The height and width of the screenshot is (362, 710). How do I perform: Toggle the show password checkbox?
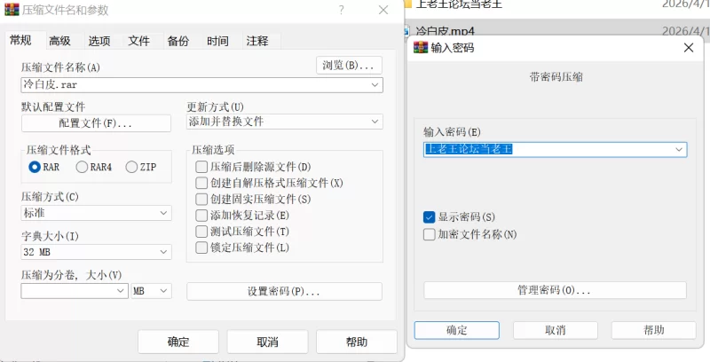pyautogui.click(x=430, y=217)
